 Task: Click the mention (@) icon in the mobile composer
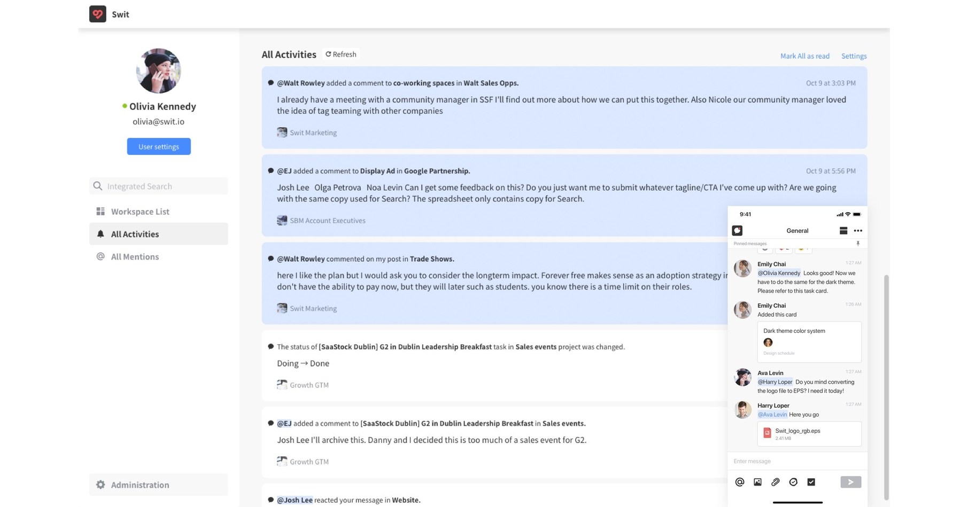(x=739, y=481)
